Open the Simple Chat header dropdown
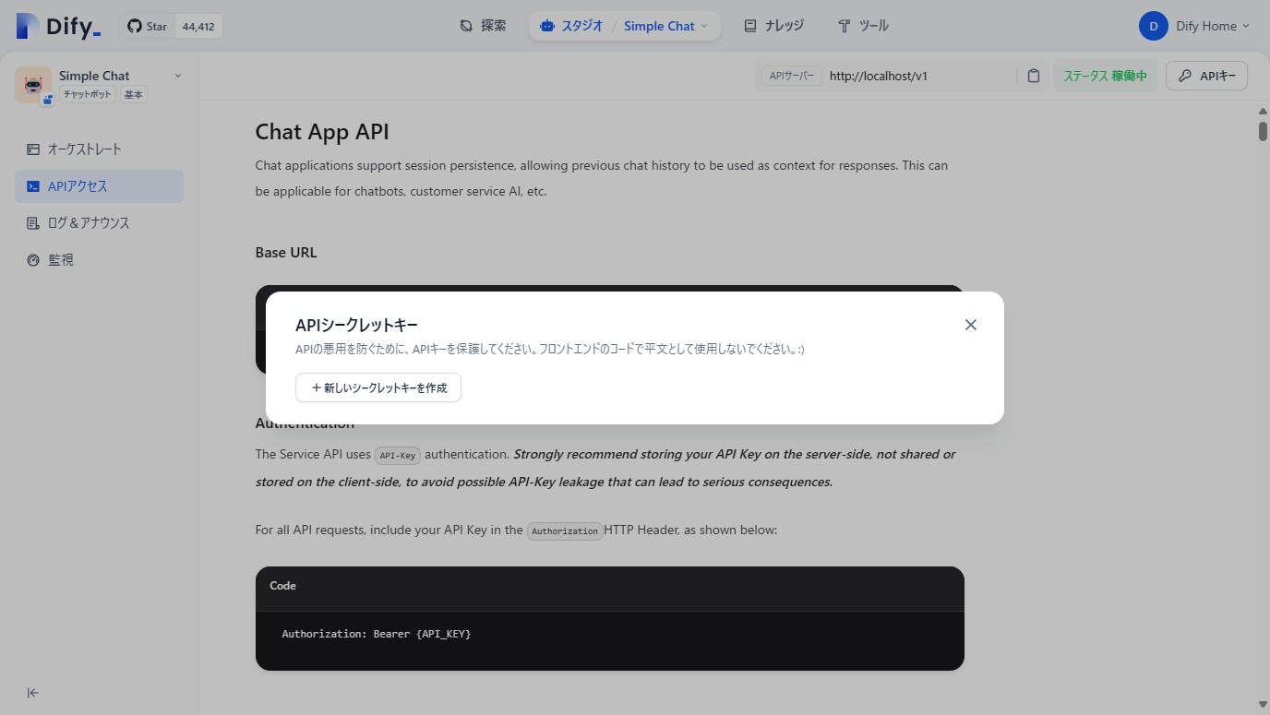The image size is (1270, 715). pos(703,26)
